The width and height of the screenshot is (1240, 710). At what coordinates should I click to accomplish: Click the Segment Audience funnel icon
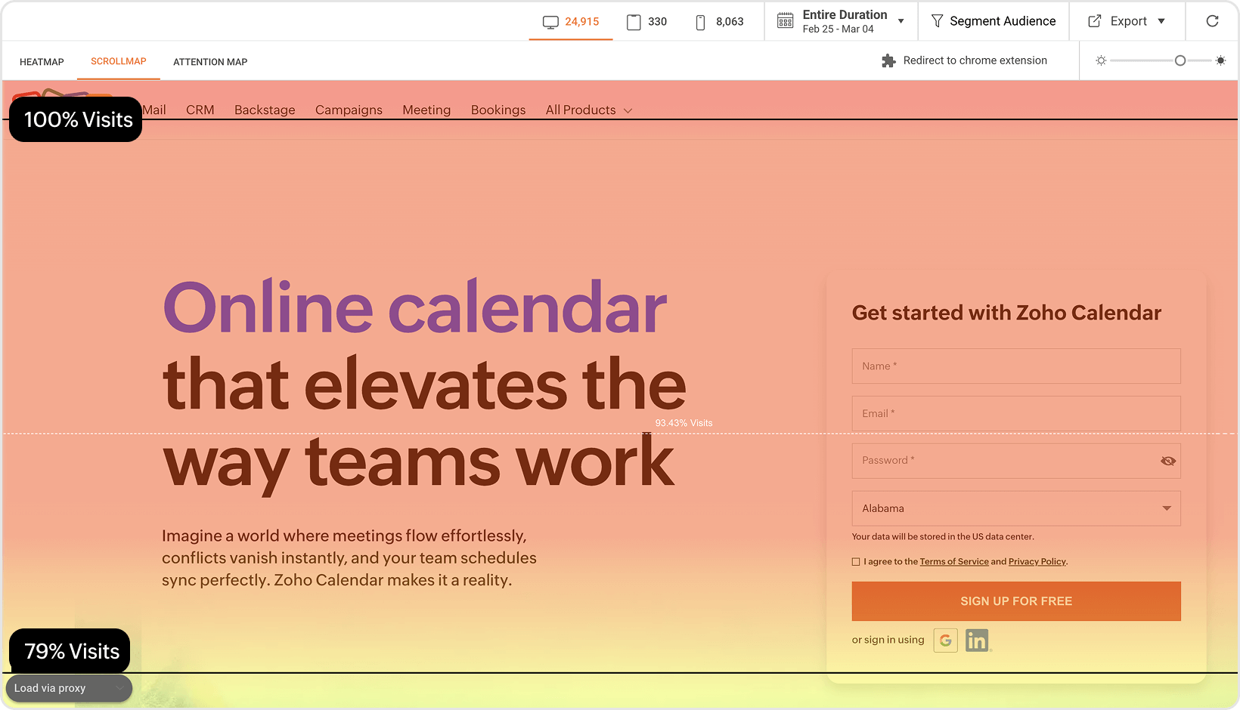click(x=937, y=21)
